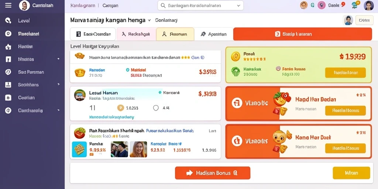Expand the Marva tainiay kangan hemga dropdown
This screenshot has height=189, width=378.
[x=149, y=21]
